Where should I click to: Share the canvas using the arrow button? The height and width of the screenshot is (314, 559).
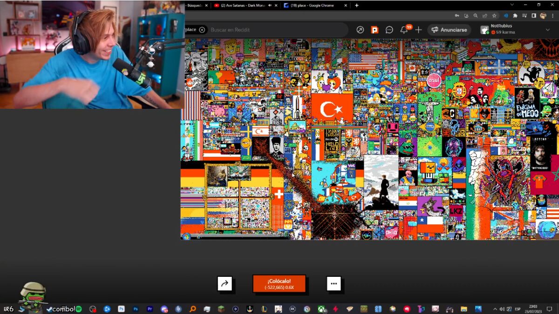tap(225, 283)
